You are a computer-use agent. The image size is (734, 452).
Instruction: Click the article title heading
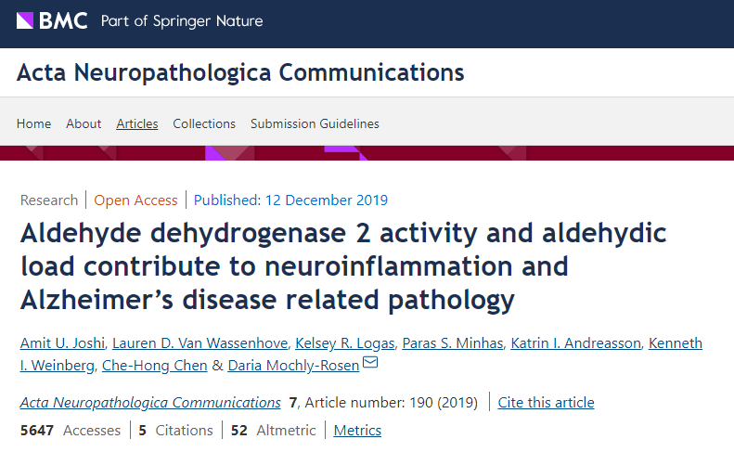pyautogui.click(x=343, y=266)
